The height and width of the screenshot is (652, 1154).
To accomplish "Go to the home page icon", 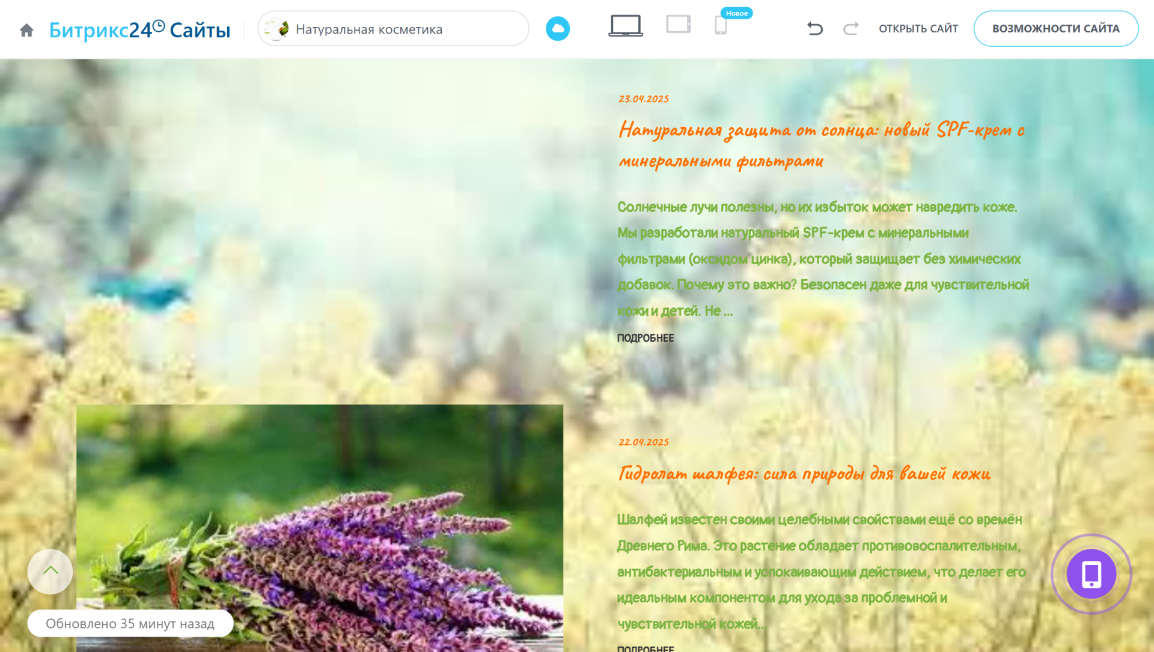I will pos(26,29).
